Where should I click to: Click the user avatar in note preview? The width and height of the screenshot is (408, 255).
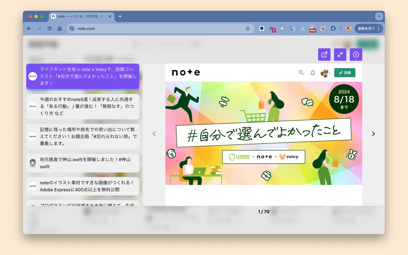click(x=325, y=73)
